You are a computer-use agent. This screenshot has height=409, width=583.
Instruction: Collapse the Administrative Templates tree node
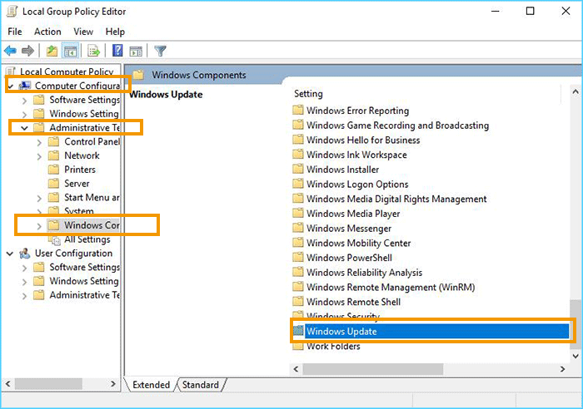(25, 128)
